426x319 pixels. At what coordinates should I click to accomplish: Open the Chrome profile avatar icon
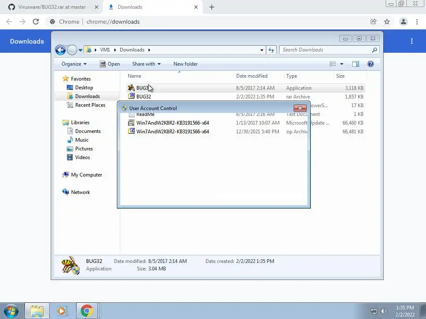[404, 22]
